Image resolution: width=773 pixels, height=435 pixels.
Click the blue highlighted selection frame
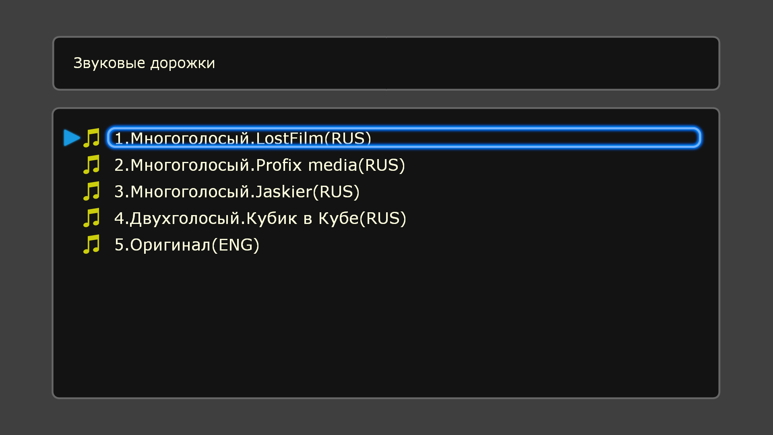click(404, 138)
